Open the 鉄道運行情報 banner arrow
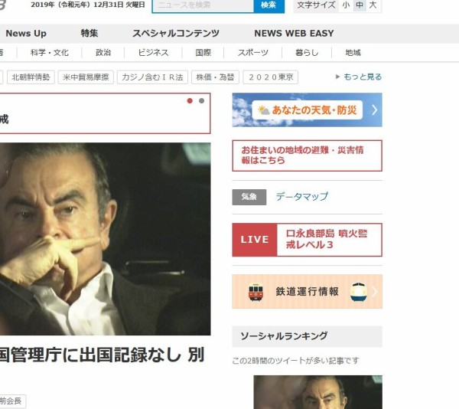The image size is (459, 409). point(374,292)
